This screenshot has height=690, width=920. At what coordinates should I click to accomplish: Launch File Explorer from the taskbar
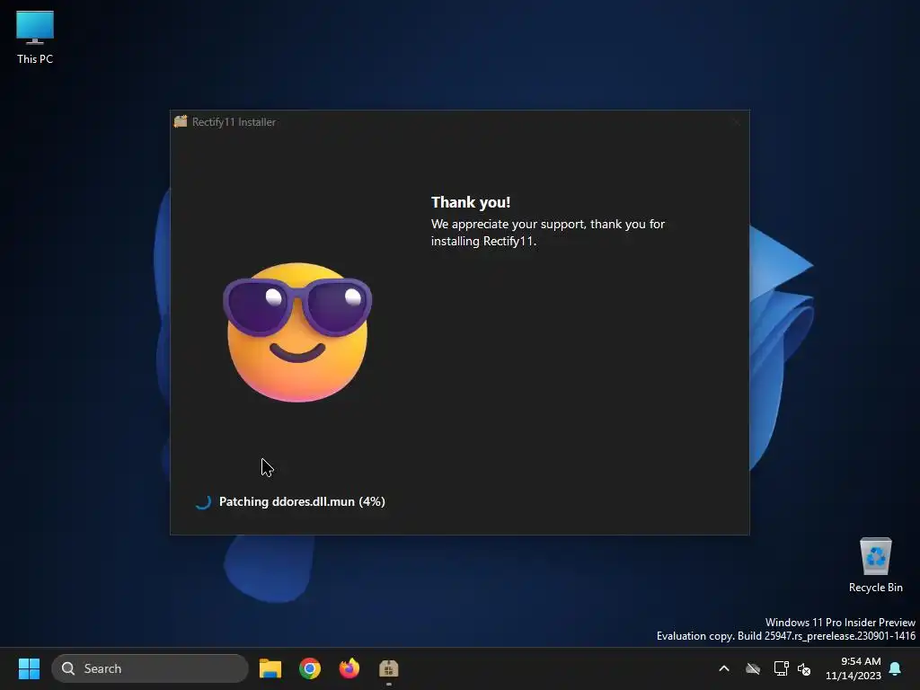pyautogui.click(x=270, y=668)
